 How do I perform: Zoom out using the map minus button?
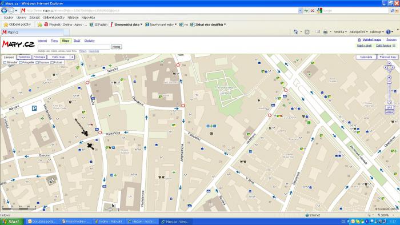click(x=389, y=102)
